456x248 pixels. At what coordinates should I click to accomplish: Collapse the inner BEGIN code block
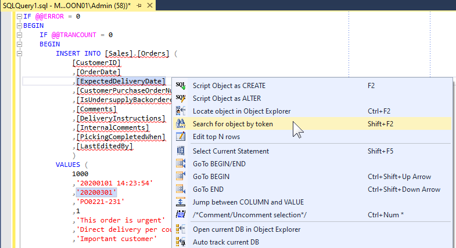click(x=19, y=45)
